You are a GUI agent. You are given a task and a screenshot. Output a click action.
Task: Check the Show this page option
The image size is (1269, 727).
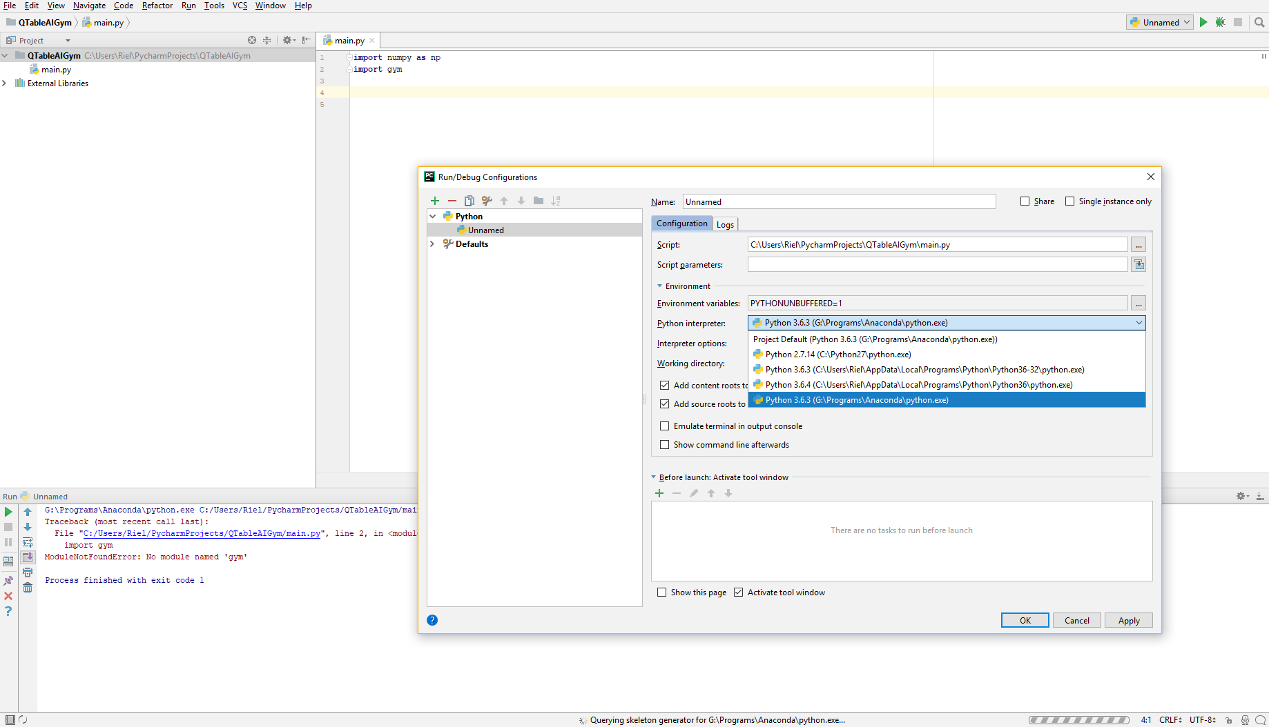[661, 592]
